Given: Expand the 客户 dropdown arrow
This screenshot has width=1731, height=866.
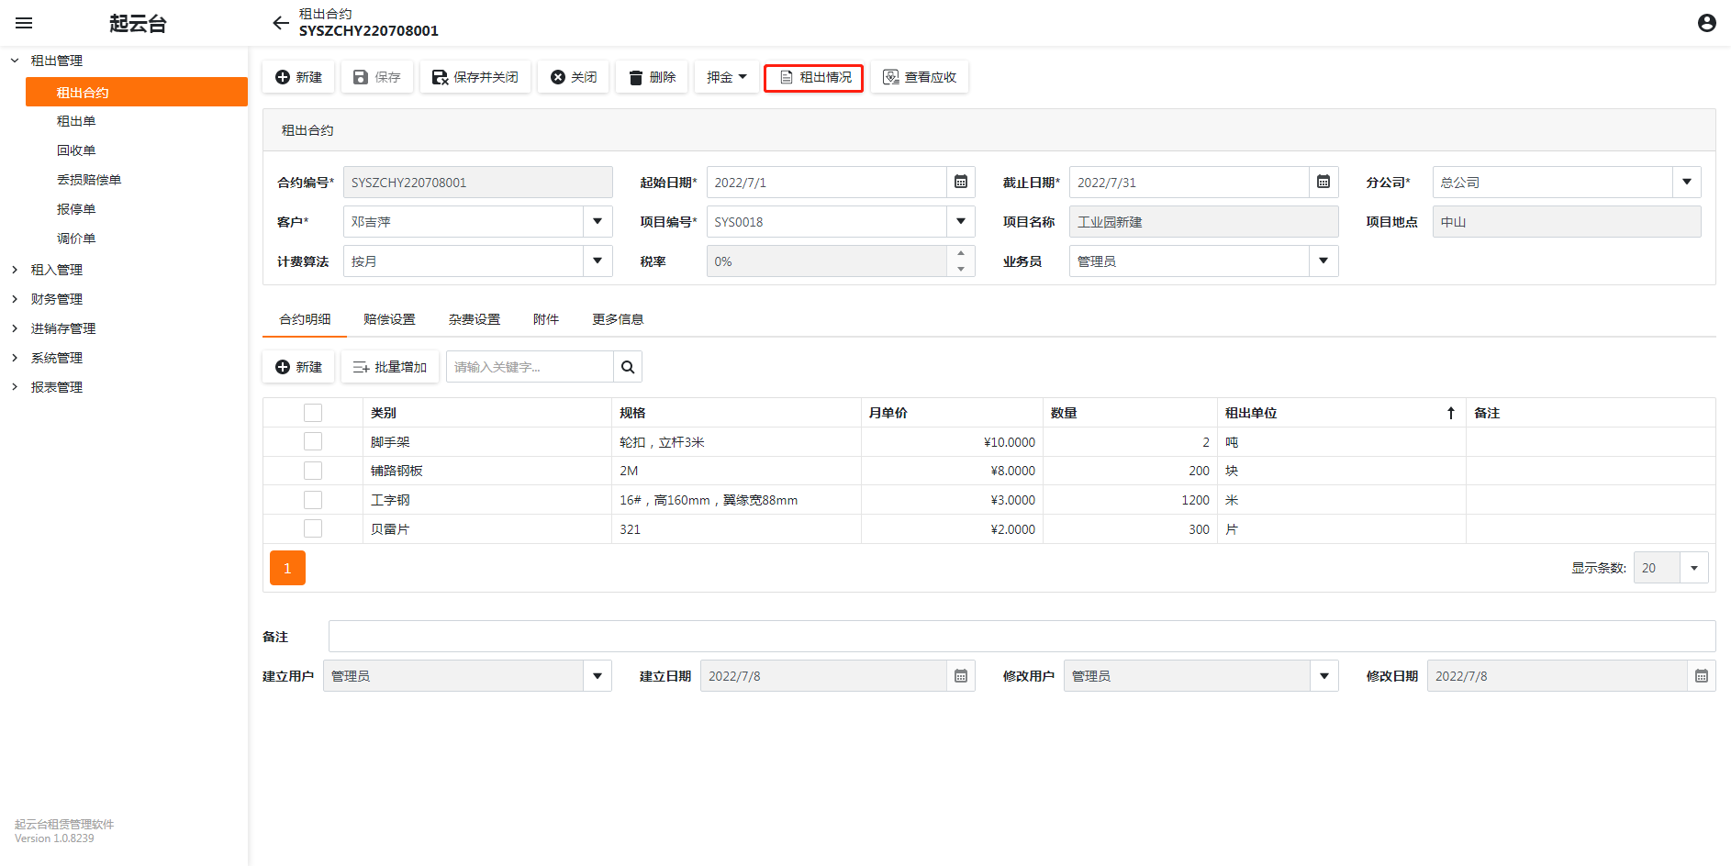Looking at the screenshot, I should click(x=597, y=221).
